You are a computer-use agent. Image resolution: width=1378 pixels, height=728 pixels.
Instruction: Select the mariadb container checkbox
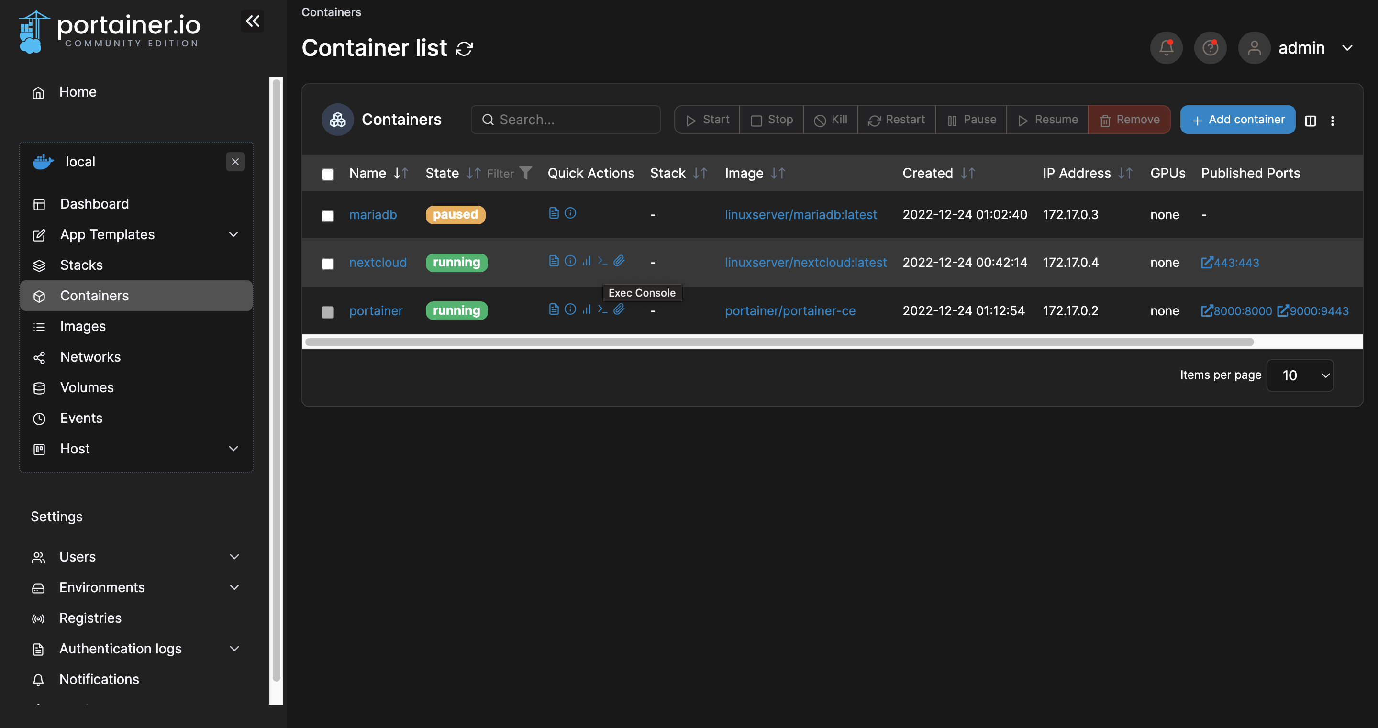point(327,216)
